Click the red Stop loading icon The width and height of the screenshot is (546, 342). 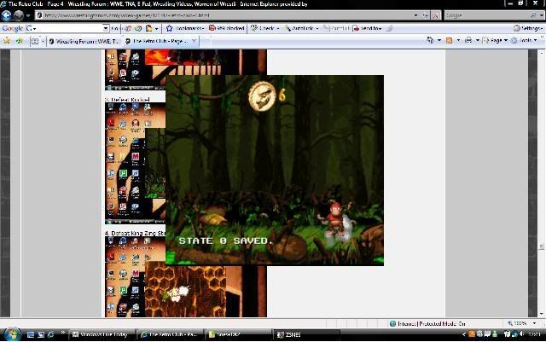pos(436,15)
